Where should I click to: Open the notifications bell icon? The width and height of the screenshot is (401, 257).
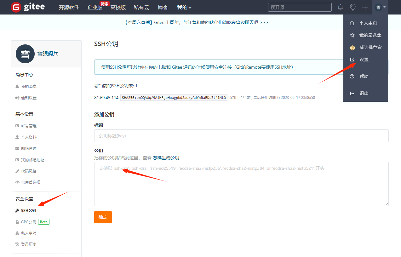pos(340,7)
